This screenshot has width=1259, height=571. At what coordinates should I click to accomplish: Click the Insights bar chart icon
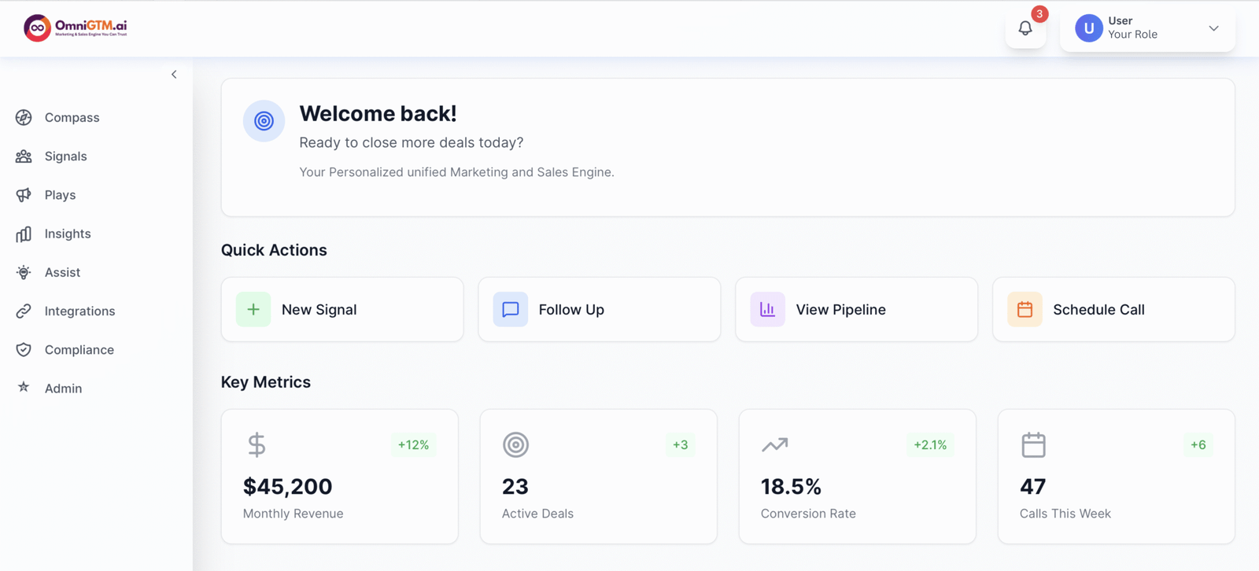point(24,234)
